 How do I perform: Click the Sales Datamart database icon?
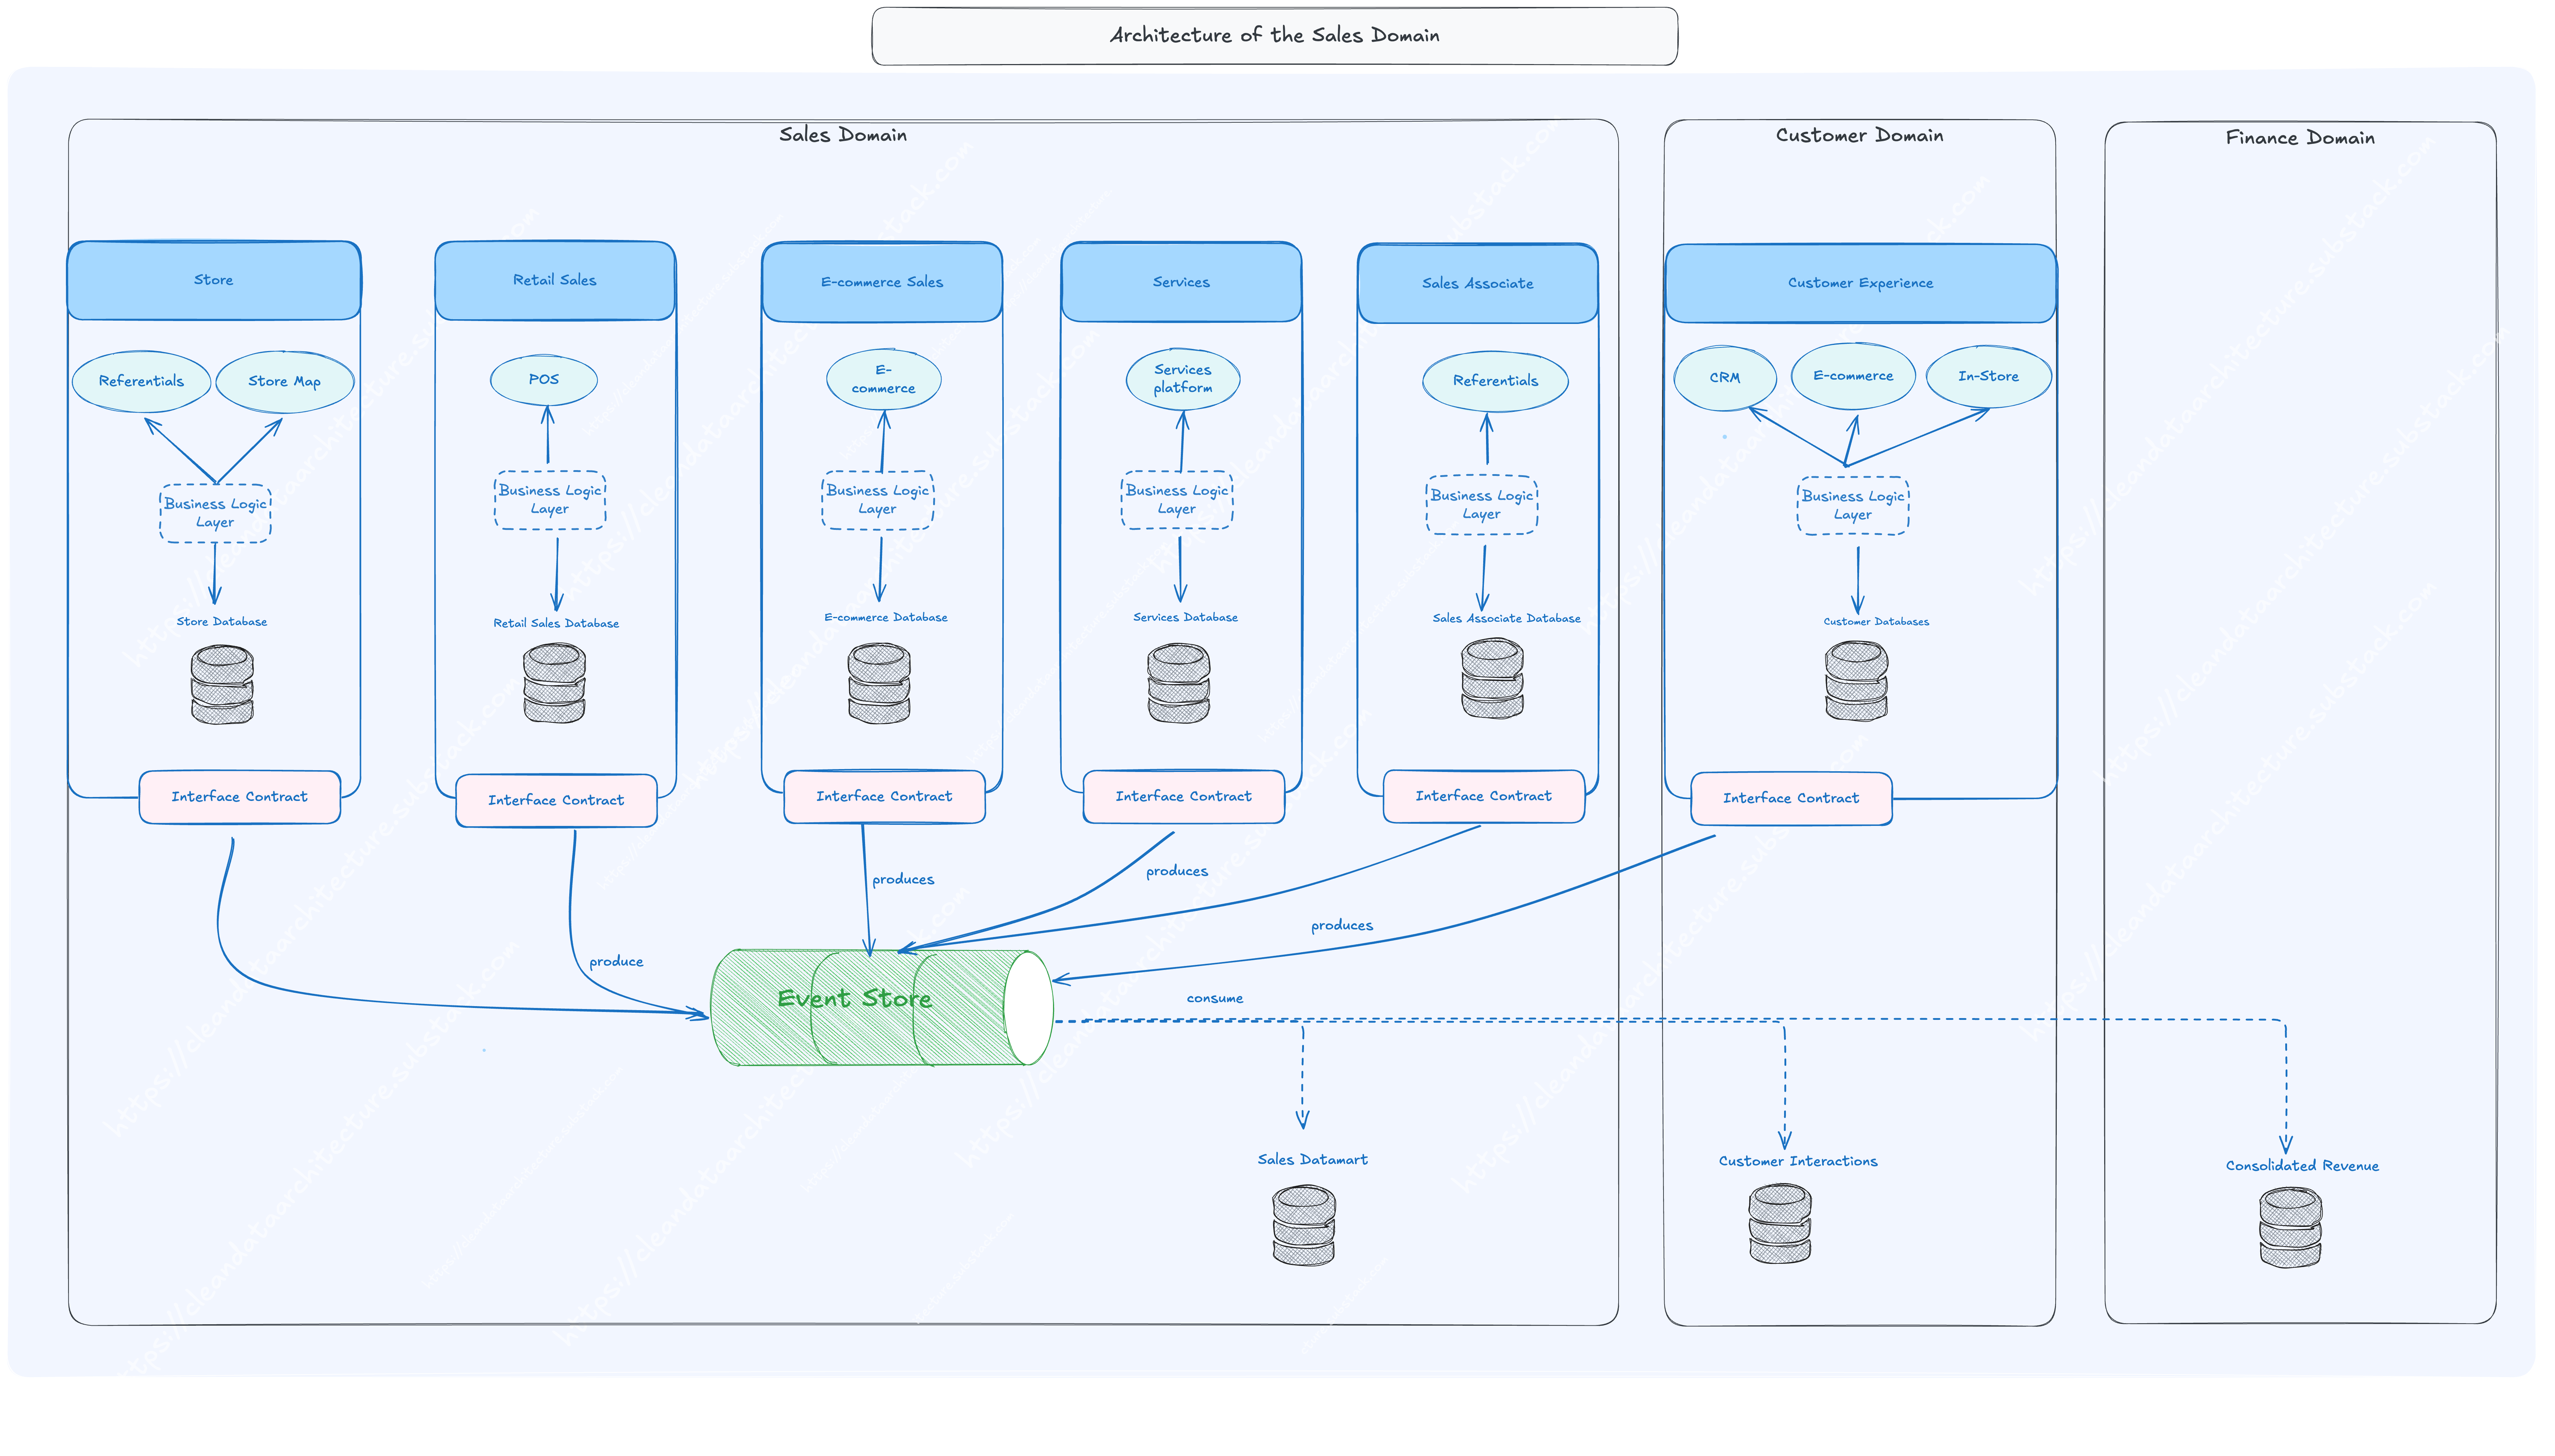(x=1304, y=1226)
